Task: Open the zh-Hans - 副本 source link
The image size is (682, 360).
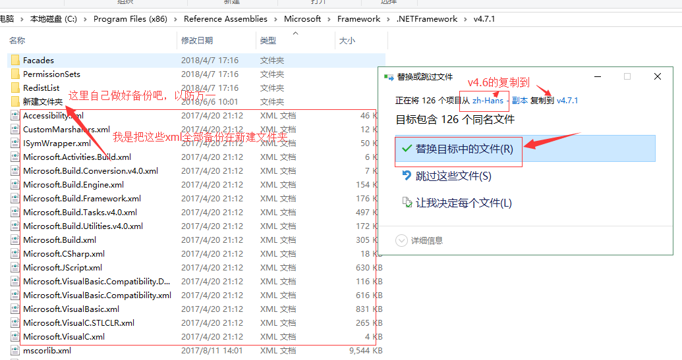Action: (500, 100)
